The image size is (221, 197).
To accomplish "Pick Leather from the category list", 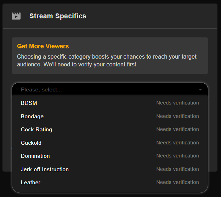I will click(30, 183).
